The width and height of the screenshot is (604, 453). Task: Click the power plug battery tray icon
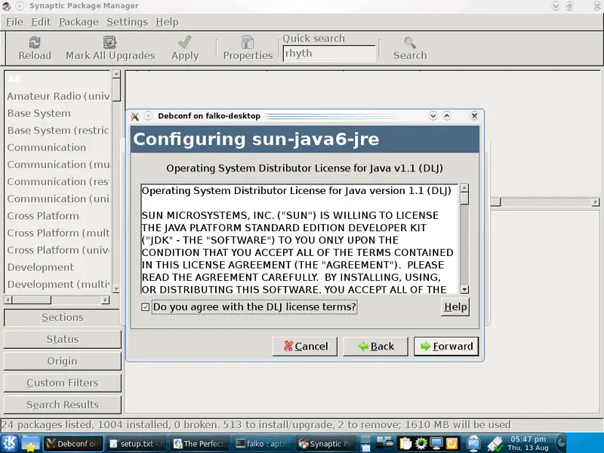tap(495, 444)
